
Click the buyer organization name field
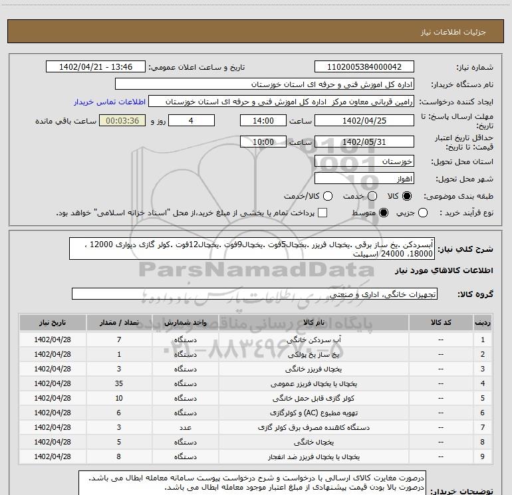[x=265, y=84]
